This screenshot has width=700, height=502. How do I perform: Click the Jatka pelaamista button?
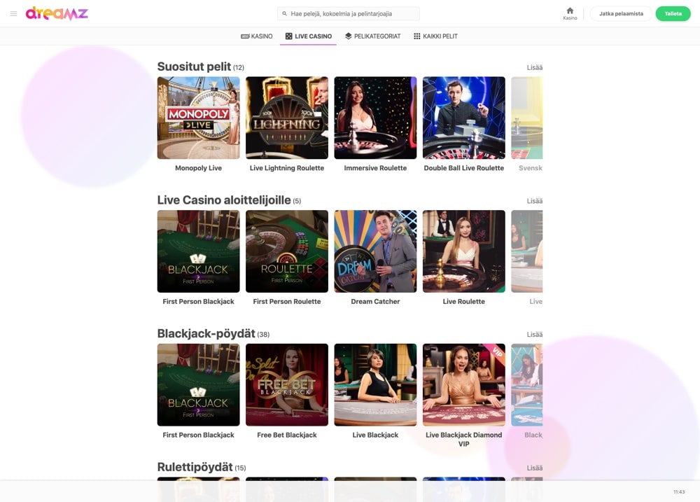(x=621, y=13)
